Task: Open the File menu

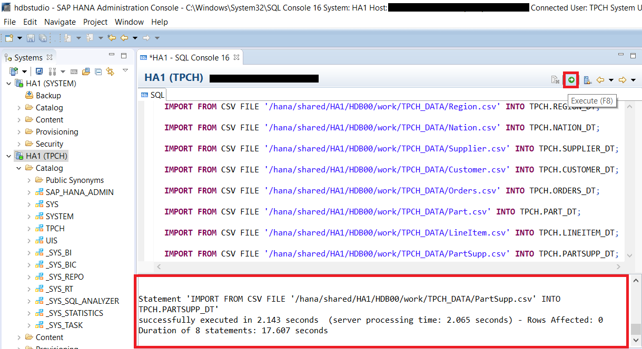Action: [9, 22]
